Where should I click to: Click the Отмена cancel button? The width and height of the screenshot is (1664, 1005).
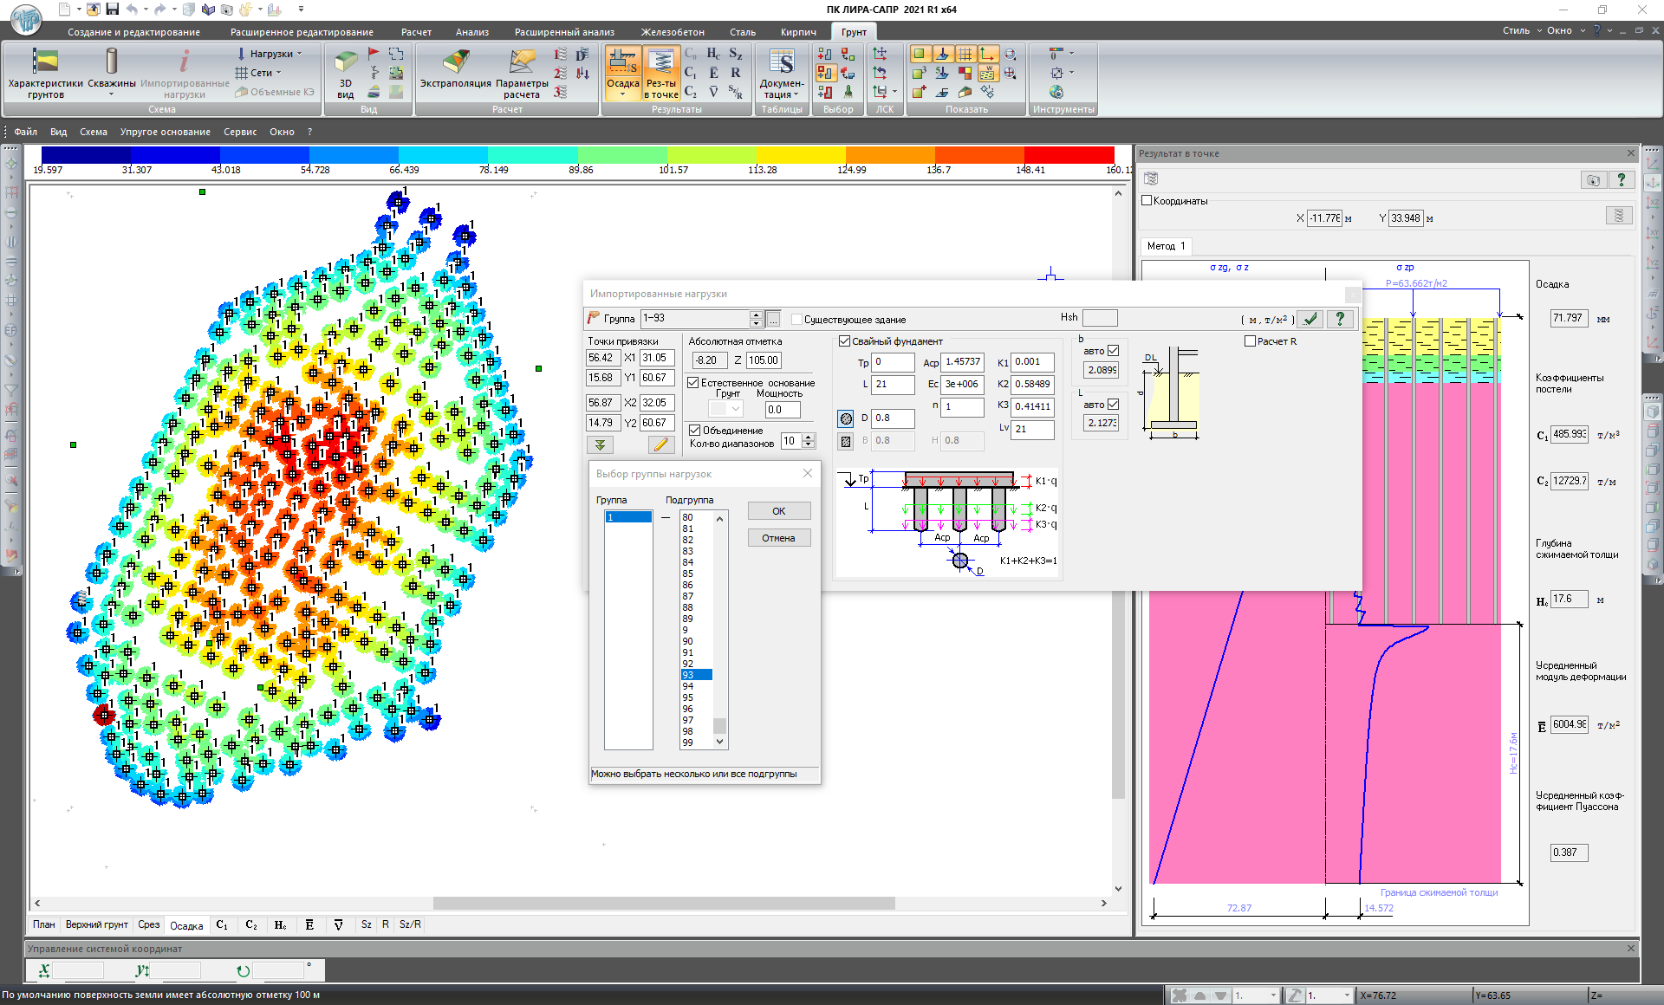(x=778, y=538)
